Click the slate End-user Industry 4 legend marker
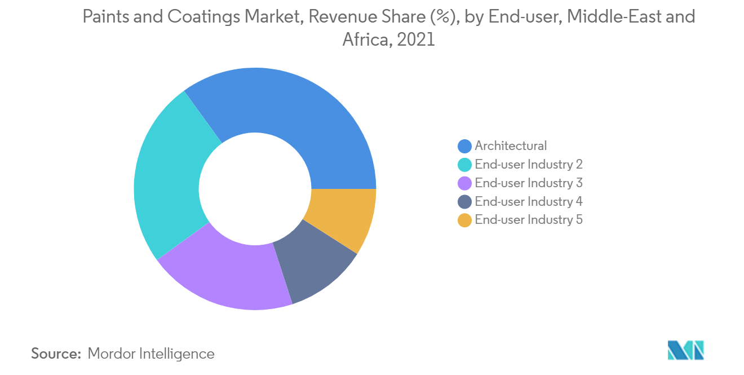 tap(463, 201)
